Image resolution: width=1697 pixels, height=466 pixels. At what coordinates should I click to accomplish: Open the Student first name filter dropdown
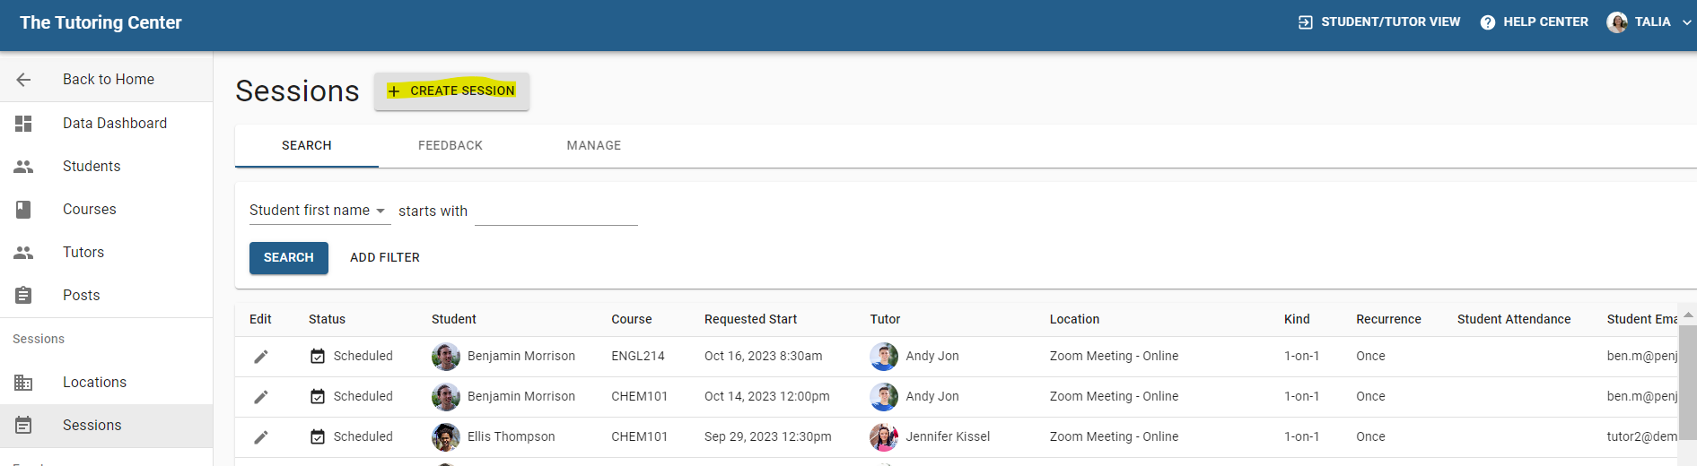(319, 211)
